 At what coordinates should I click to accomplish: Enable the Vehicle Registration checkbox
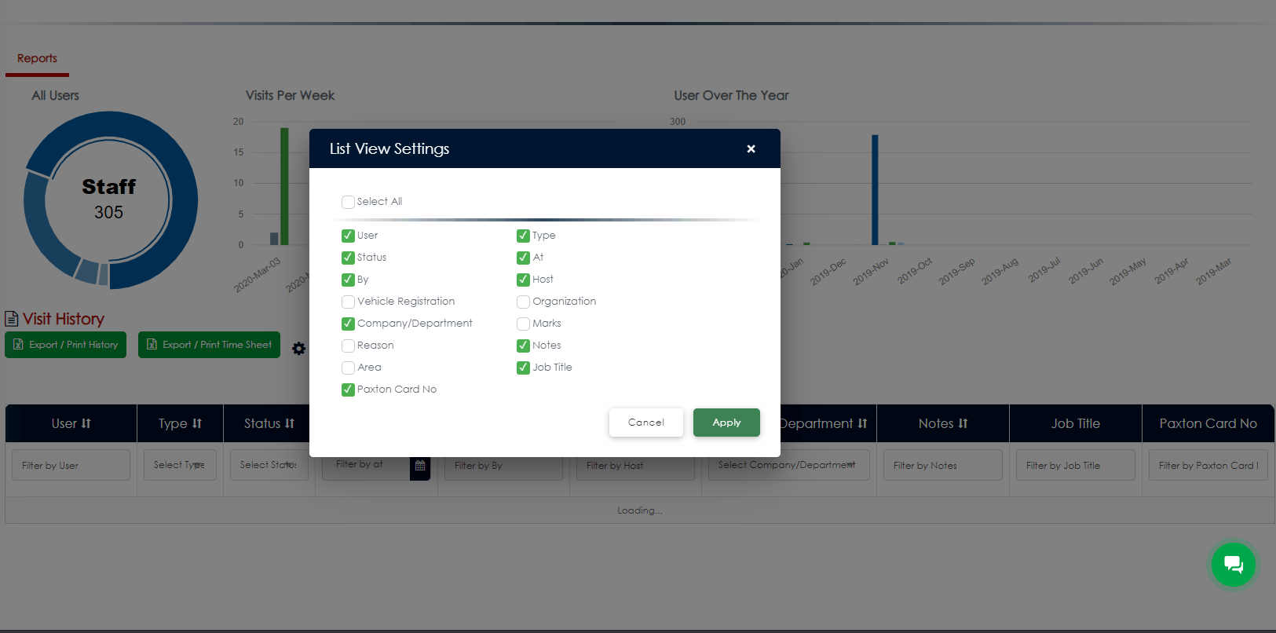(x=348, y=302)
